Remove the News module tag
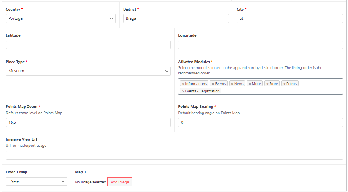This screenshot has height=192, width=348. tap(232, 84)
